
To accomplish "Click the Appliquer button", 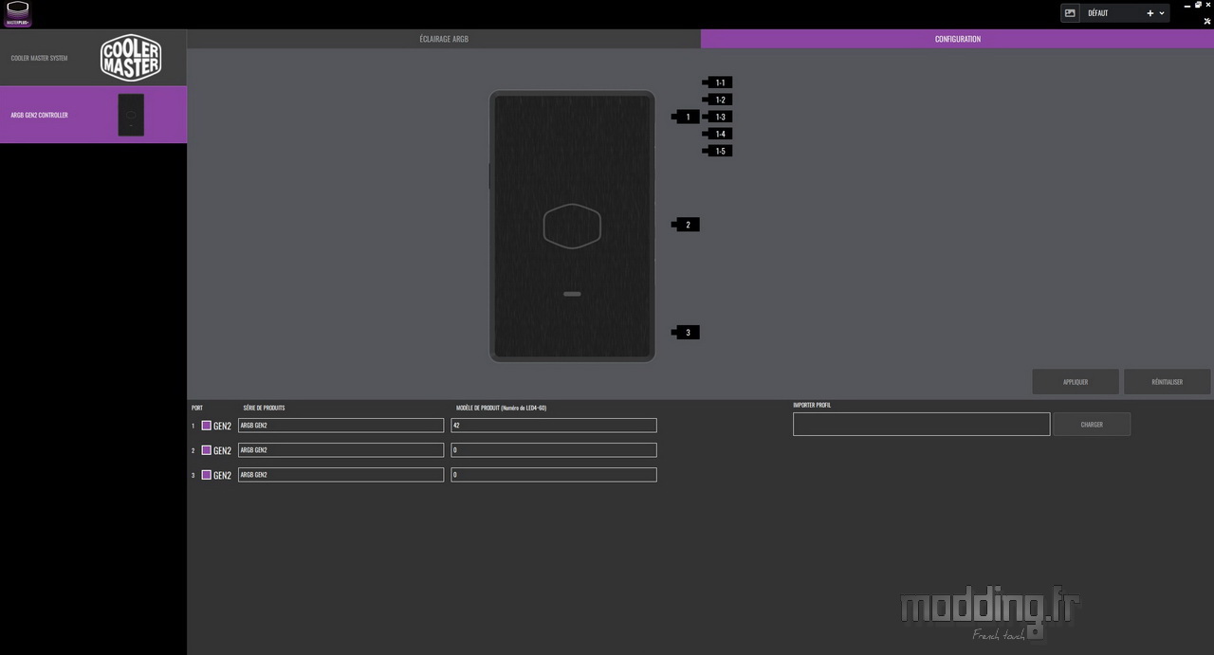I will (1076, 382).
